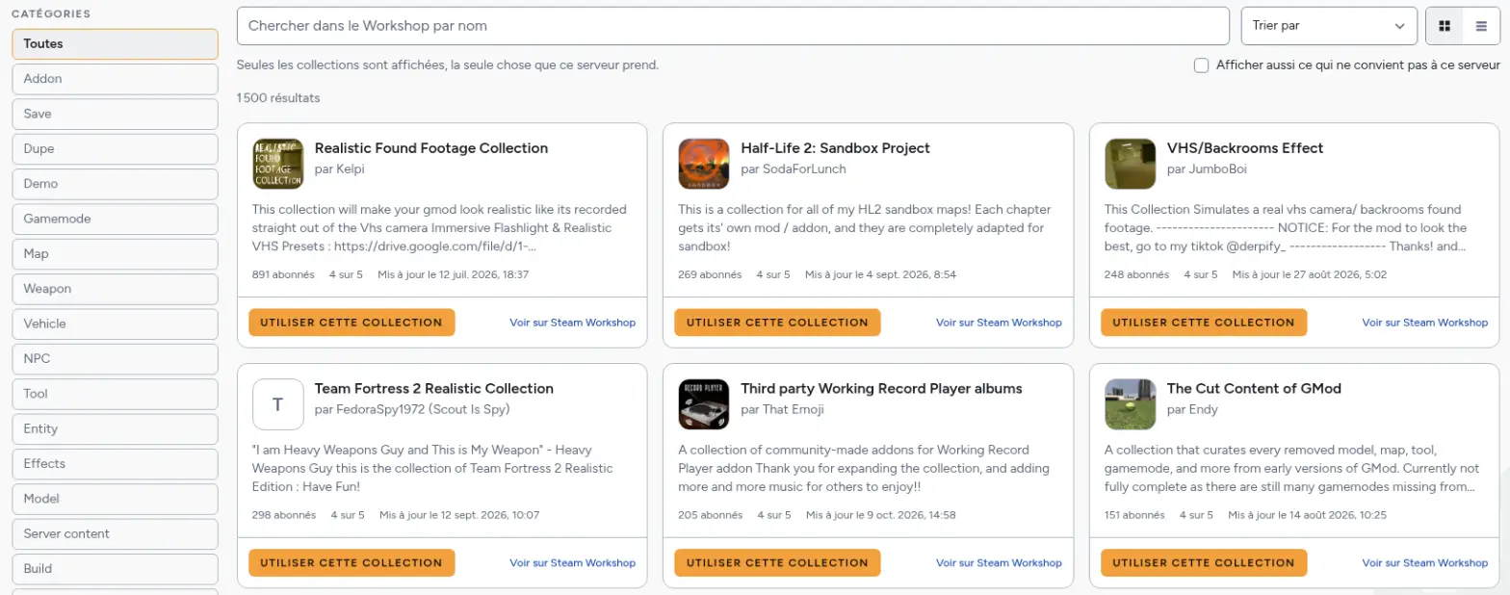The width and height of the screenshot is (1510, 595).
Task: Filter by Server content category
Action: [x=116, y=533]
